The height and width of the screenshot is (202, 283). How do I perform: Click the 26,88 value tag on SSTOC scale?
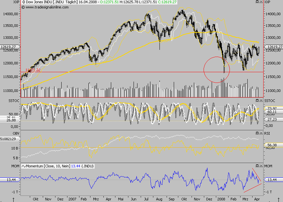pos(11,120)
